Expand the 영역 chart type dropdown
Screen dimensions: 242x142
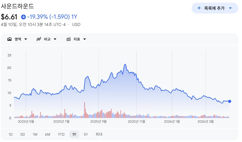coord(26,39)
